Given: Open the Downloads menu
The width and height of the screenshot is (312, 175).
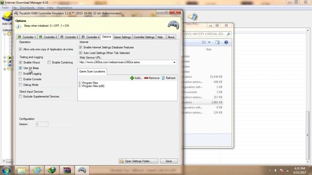Looking at the screenshot, I should click(27, 8).
